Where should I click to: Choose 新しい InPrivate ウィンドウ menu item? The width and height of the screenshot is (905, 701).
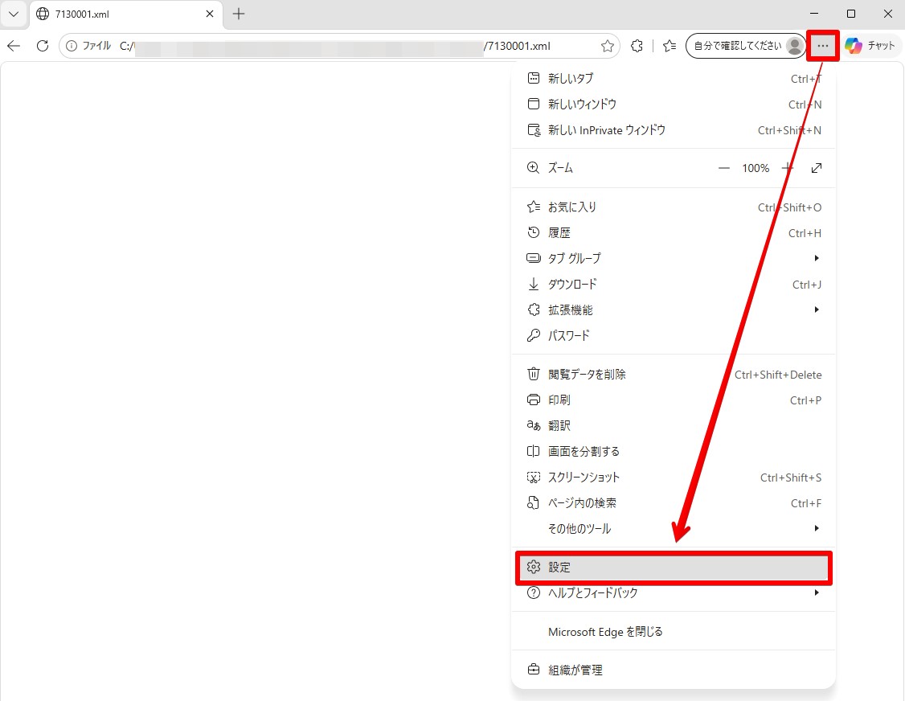674,130
